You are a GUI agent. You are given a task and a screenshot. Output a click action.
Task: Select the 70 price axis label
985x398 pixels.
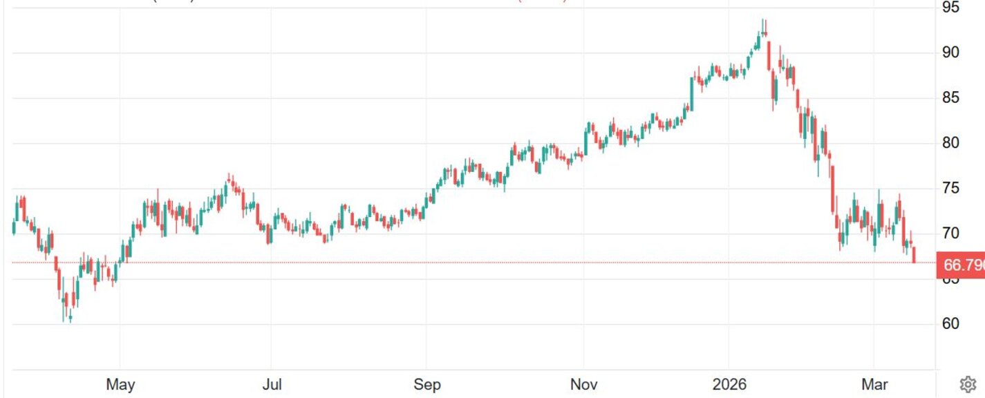click(x=950, y=234)
